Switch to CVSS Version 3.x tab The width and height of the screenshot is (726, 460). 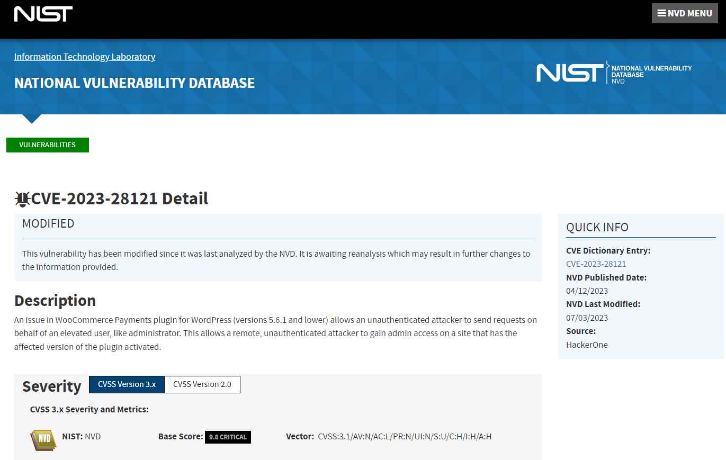pyautogui.click(x=127, y=384)
